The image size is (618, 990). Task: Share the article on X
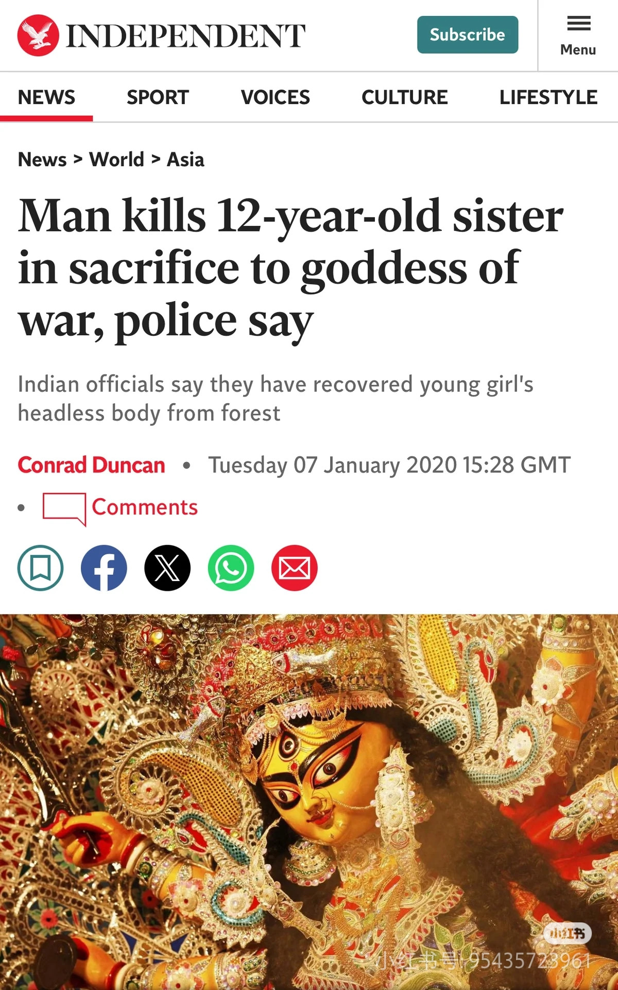pyautogui.click(x=167, y=568)
